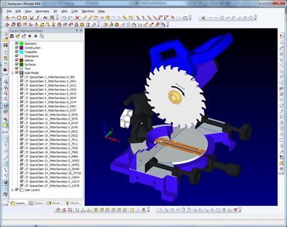Open the CAD menu
Image resolution: width=287 pixels, height=227 pixels.
tap(74, 11)
